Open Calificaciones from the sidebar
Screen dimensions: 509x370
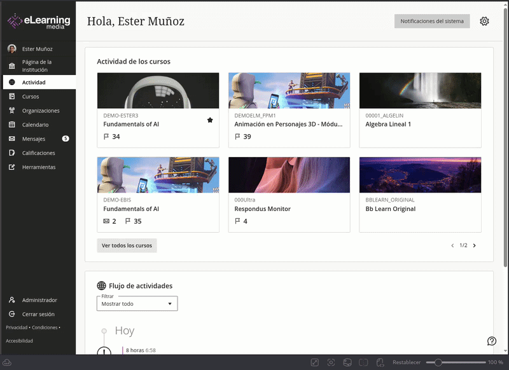click(39, 153)
